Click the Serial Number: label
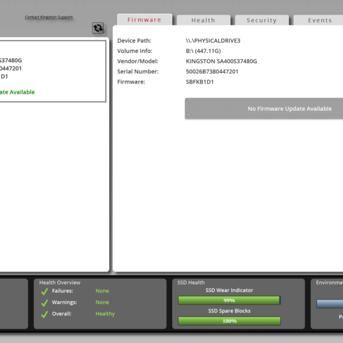343x343 pixels. tap(138, 72)
